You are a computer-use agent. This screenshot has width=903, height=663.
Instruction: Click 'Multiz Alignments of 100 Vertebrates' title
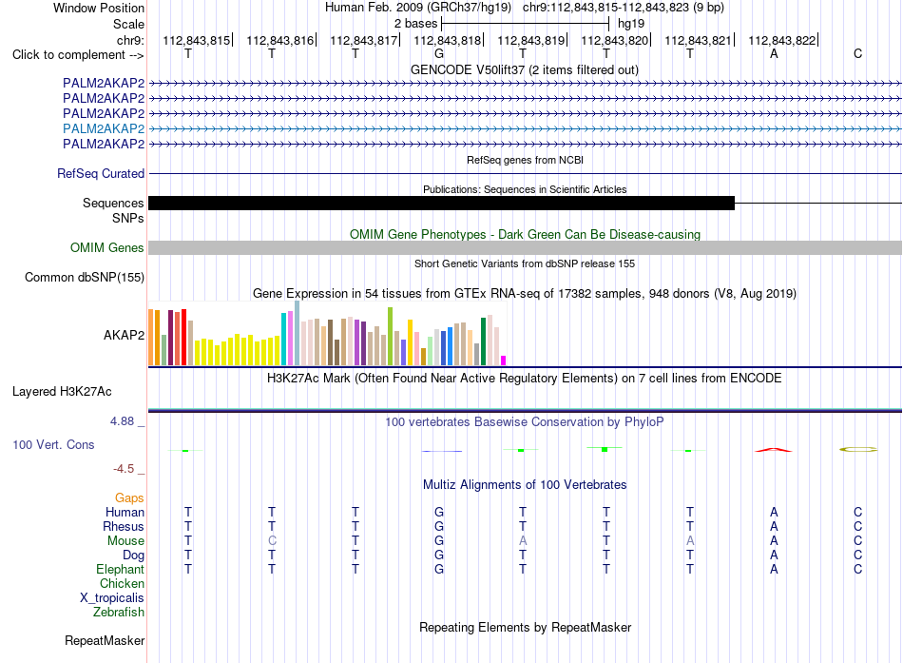point(525,485)
